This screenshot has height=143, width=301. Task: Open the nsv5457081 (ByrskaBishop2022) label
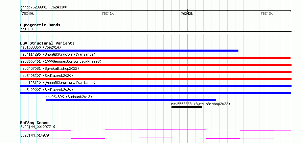[x=50, y=68]
